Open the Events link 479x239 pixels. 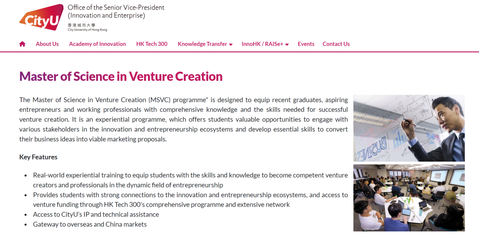coord(306,44)
